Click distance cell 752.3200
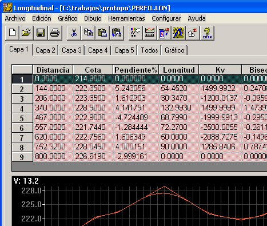267x226 pixels. [53, 147]
